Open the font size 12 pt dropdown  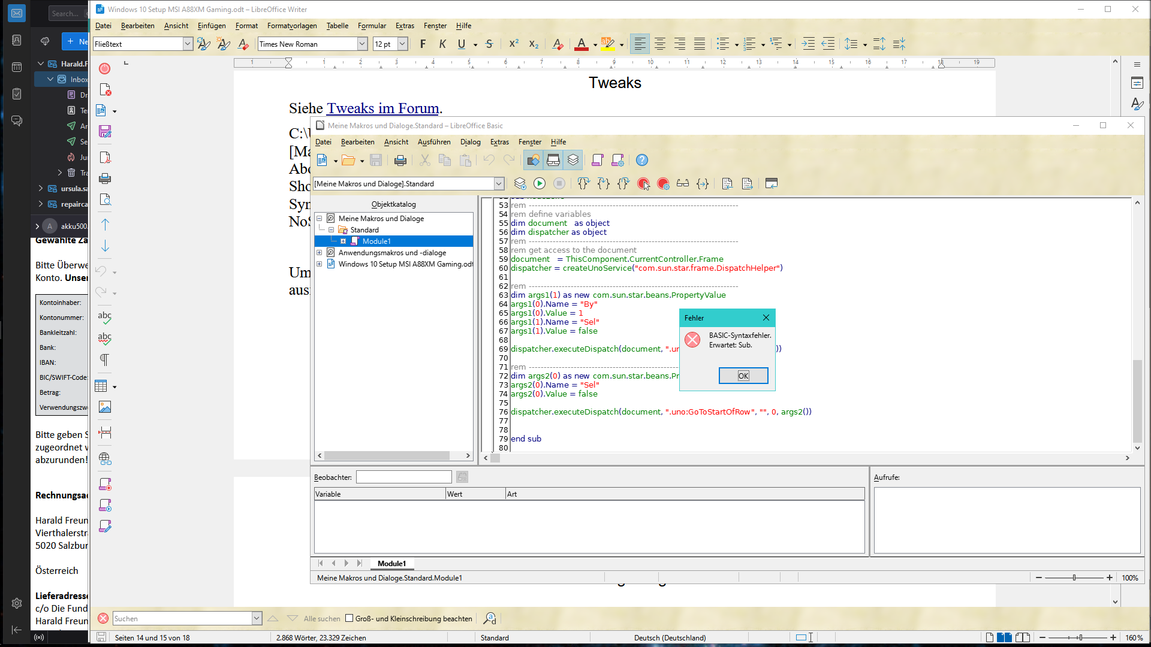pyautogui.click(x=403, y=44)
